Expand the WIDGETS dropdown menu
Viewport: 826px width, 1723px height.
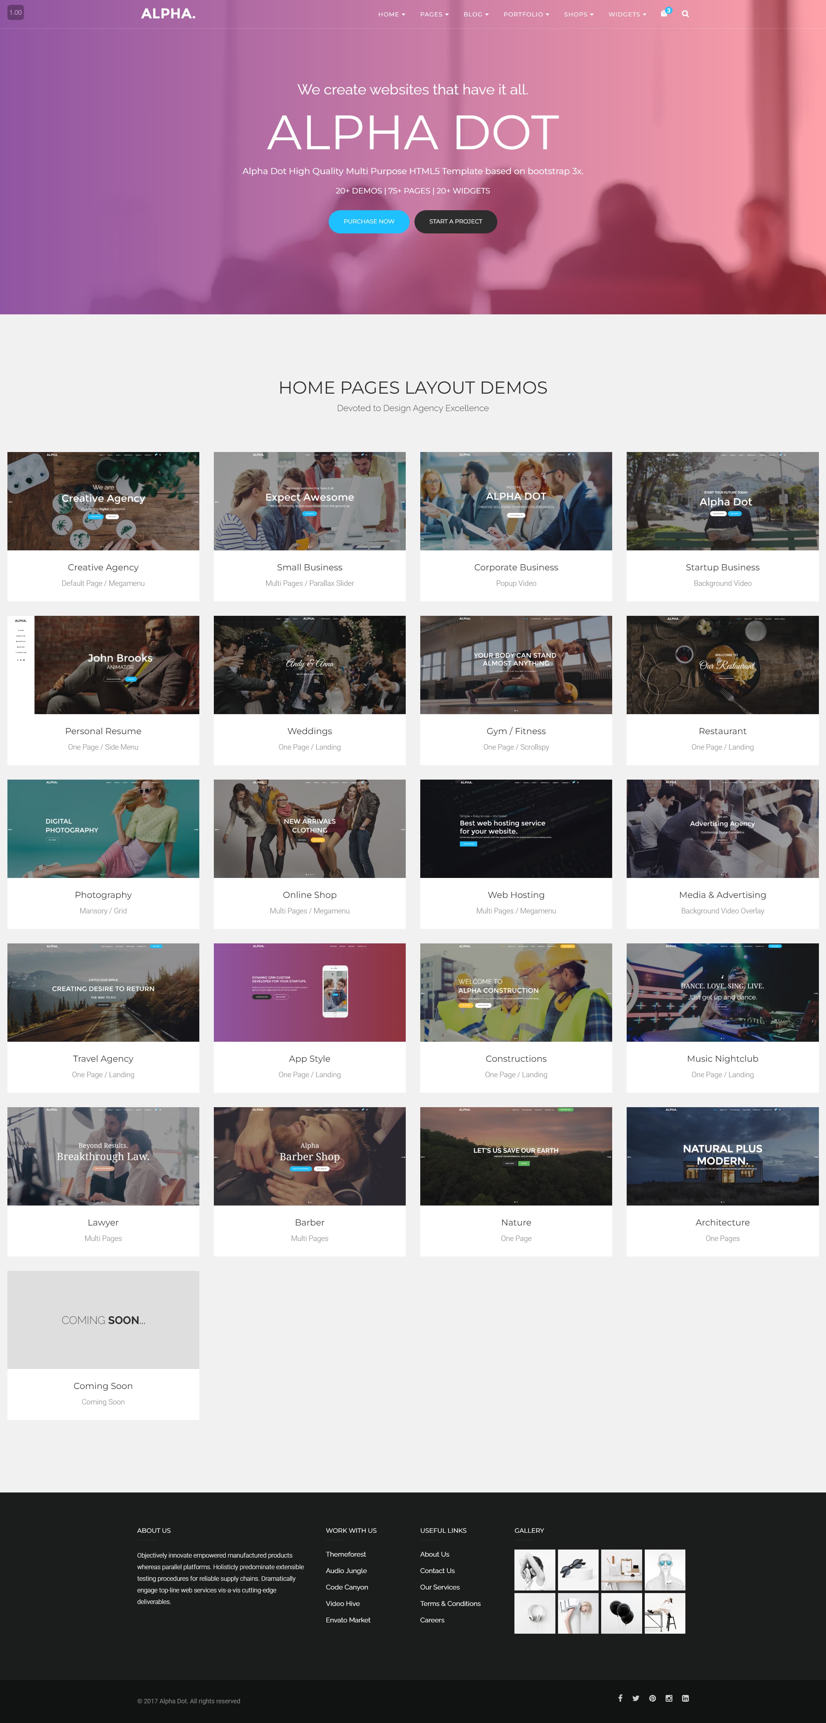click(x=627, y=14)
